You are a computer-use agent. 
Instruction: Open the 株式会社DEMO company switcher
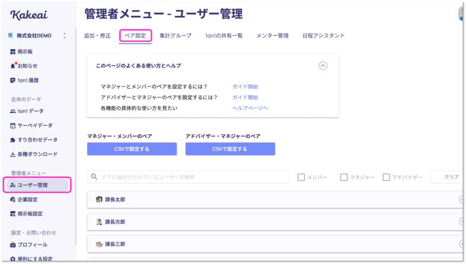coord(36,36)
